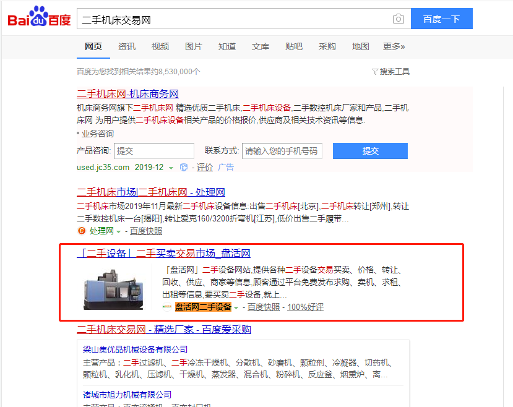Image resolution: width=513 pixels, height=407 pixels.
Task: Click the 业务咨询 label
Action: coord(98,134)
